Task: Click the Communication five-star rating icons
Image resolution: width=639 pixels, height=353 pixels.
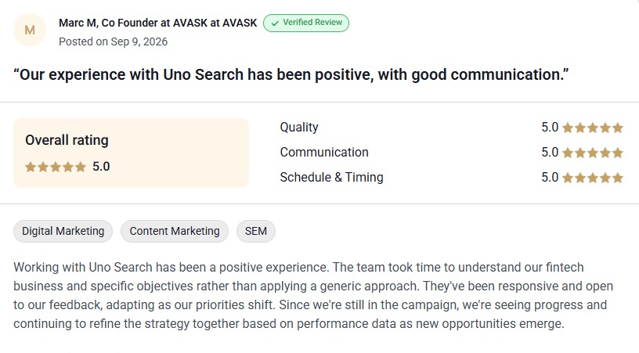Action: pos(593,153)
